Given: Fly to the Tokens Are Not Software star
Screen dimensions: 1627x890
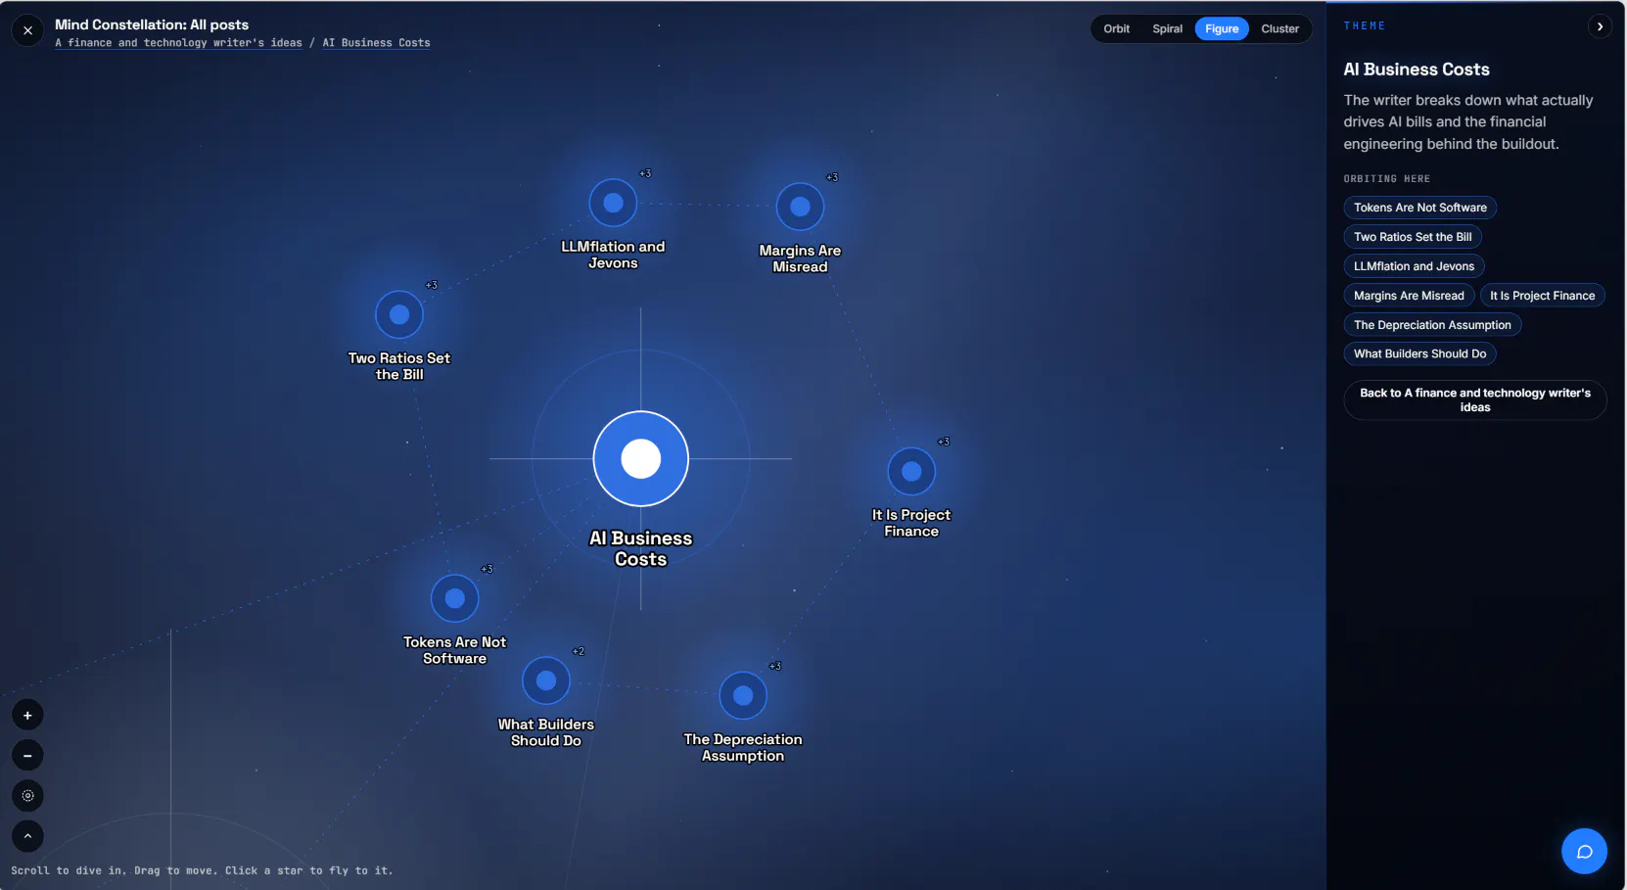Looking at the screenshot, I should point(455,598).
